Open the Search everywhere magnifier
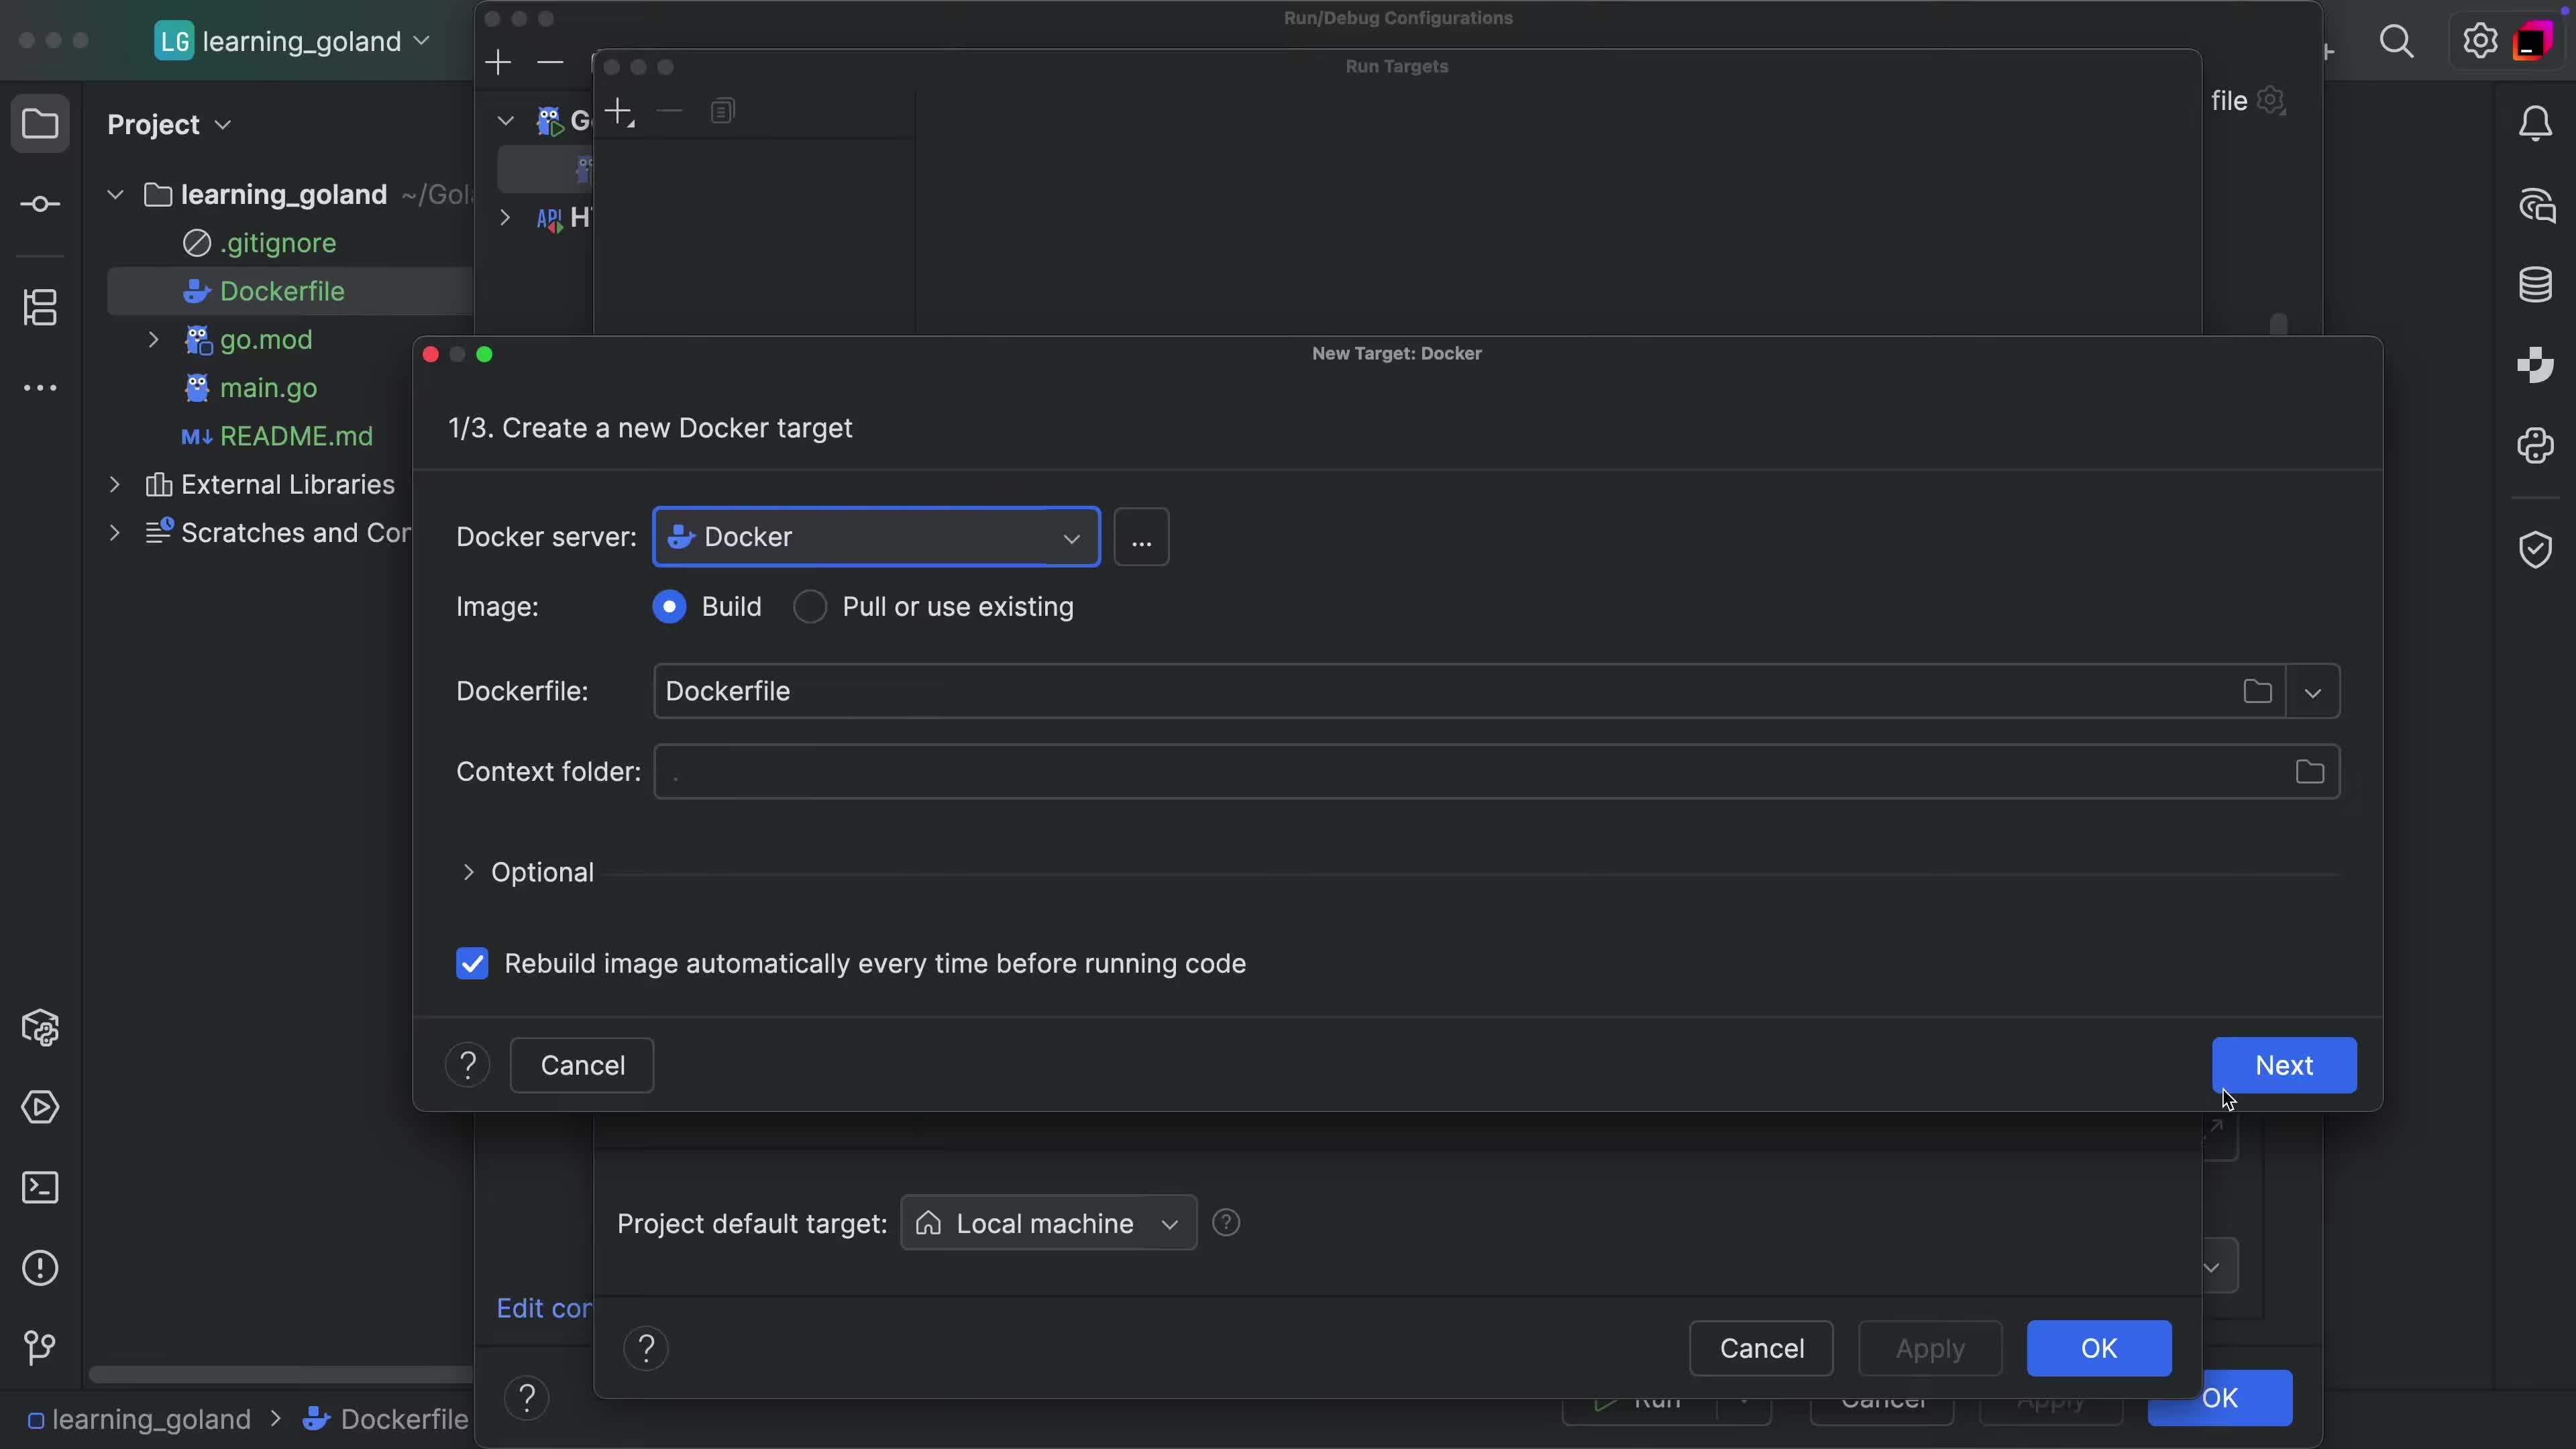This screenshot has height=1449, width=2576. pyautogui.click(x=2397, y=40)
